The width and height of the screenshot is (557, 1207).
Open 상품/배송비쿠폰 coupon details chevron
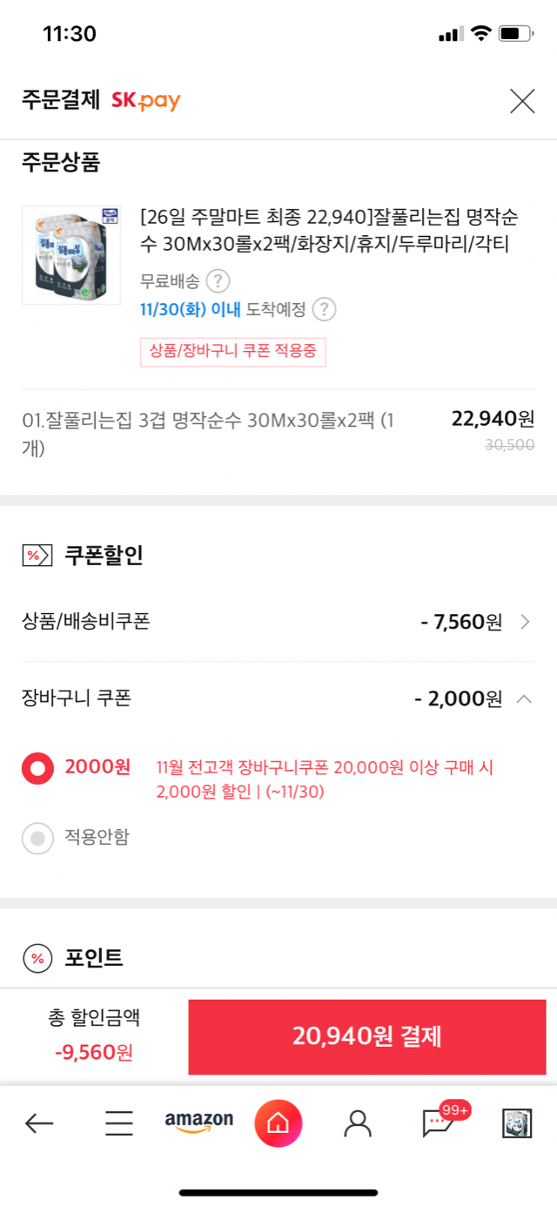pos(525,622)
